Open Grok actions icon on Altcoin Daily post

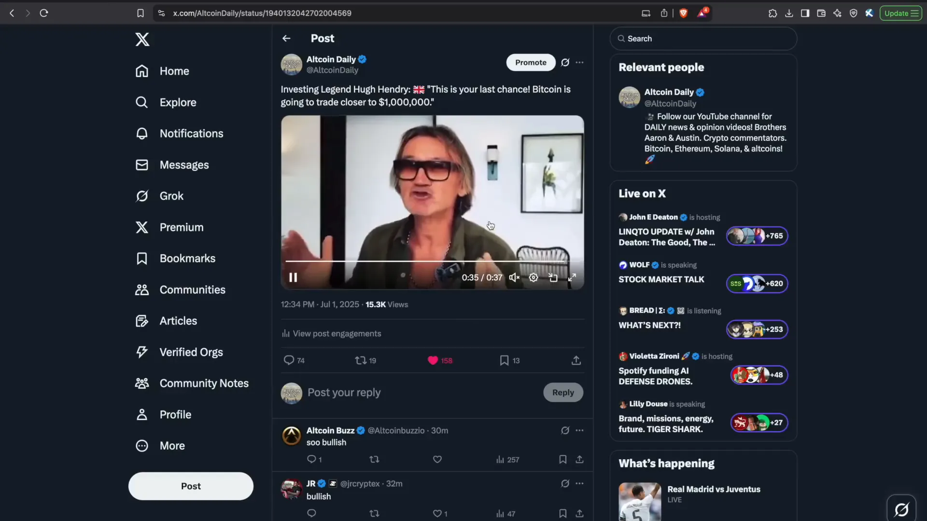(565, 62)
